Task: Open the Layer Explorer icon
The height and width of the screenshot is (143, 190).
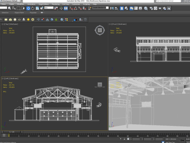Action: pos(126,8)
